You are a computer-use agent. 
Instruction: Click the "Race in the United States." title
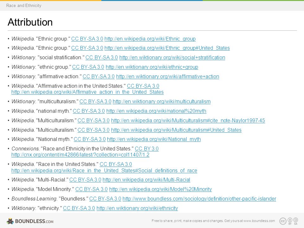tap(67, 164)
